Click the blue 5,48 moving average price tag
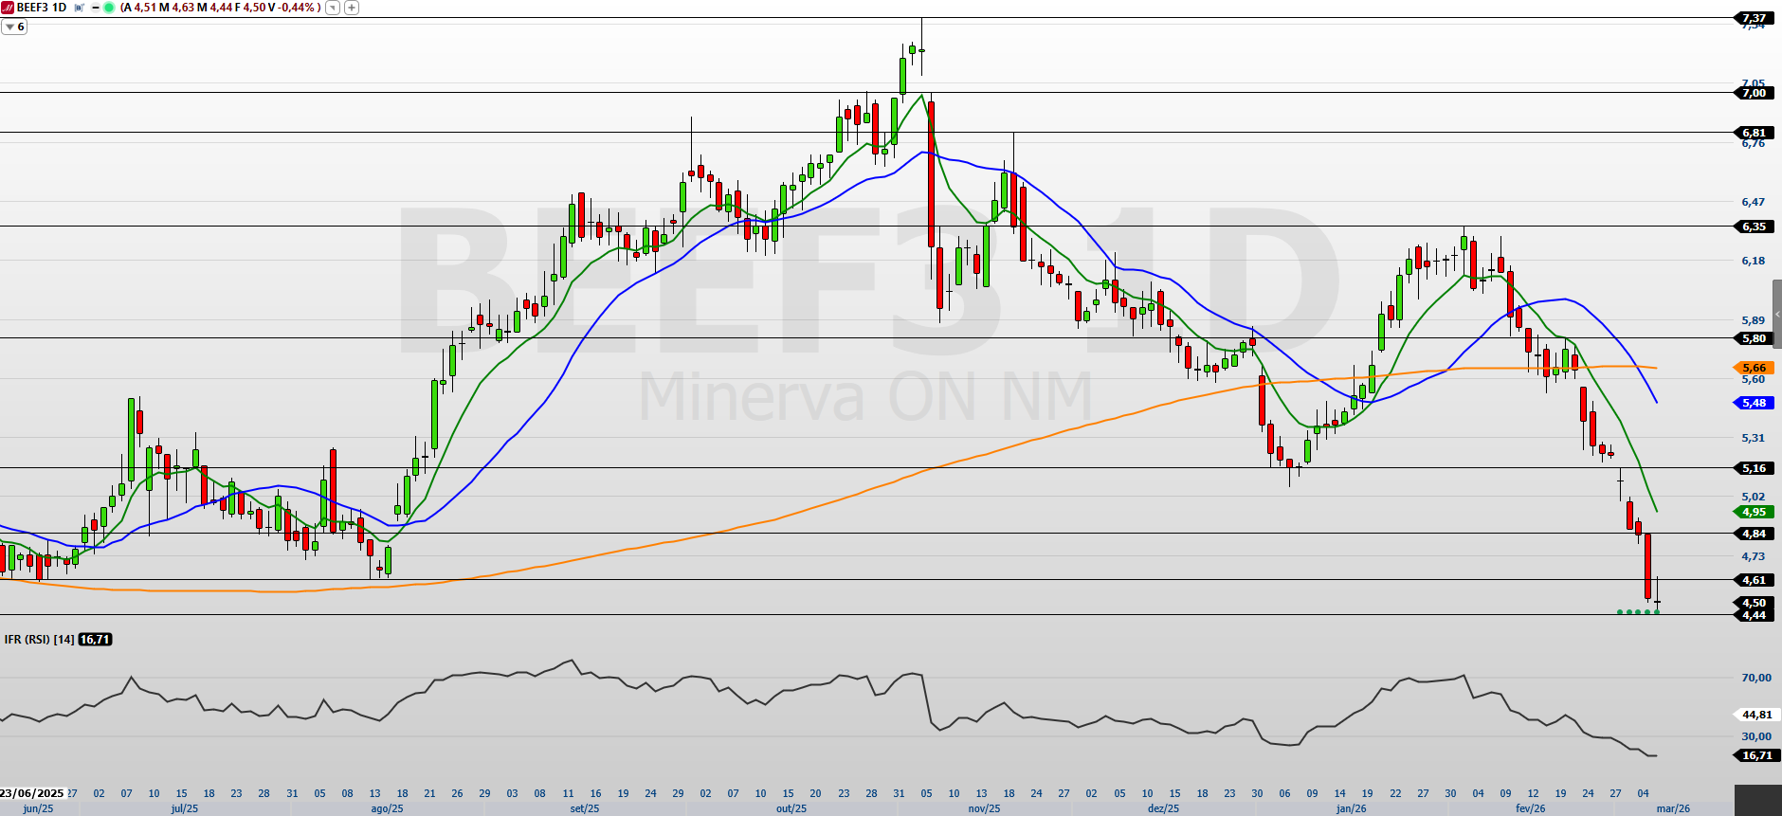The height and width of the screenshot is (816, 1782). [1754, 403]
